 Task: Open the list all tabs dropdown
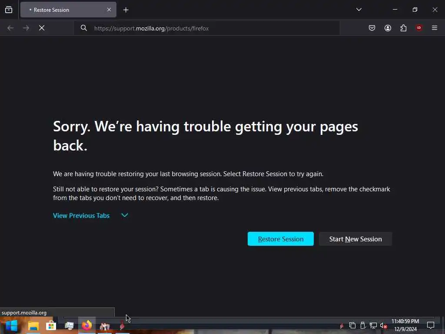tap(359, 10)
